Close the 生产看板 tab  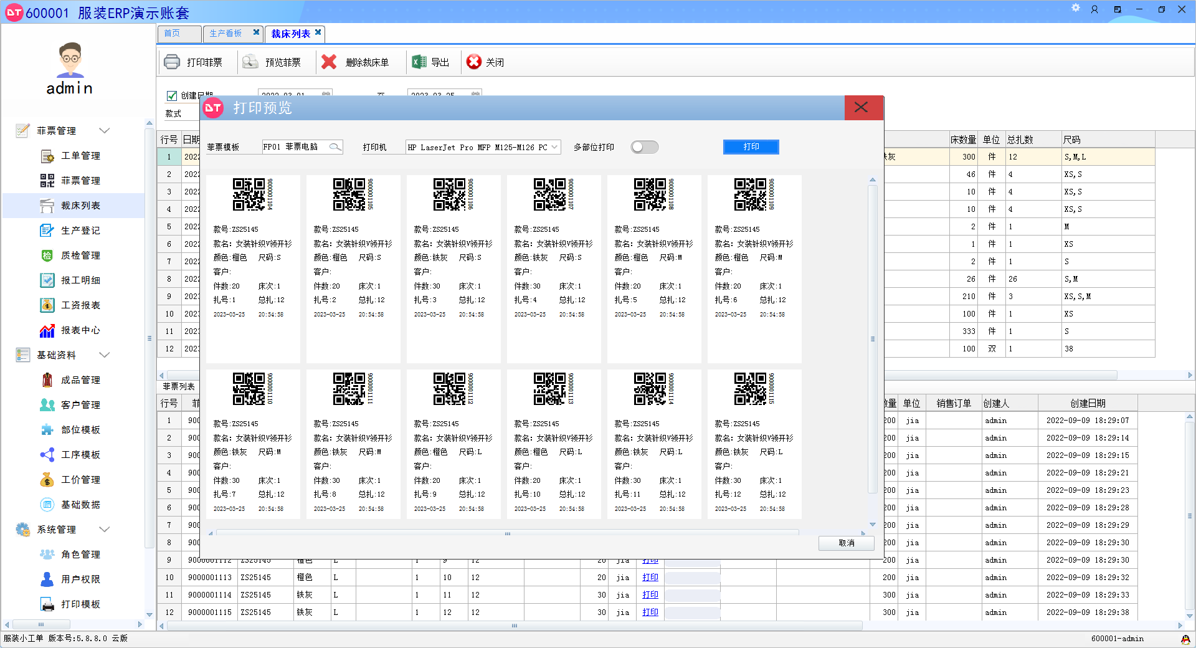point(256,32)
